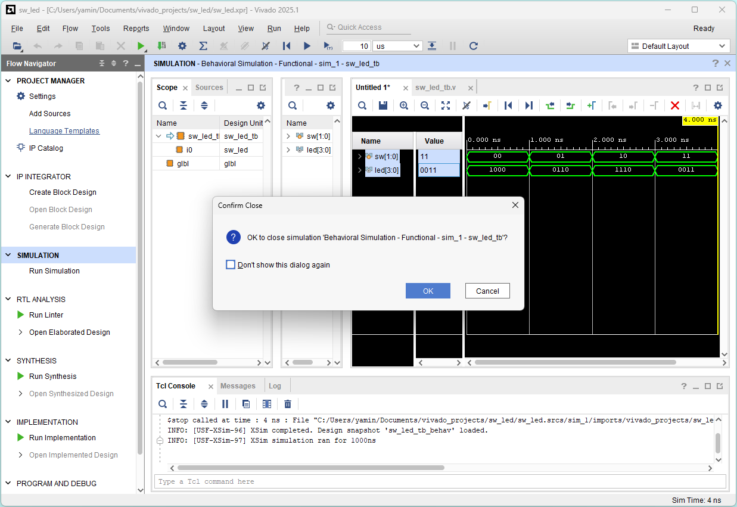Click Zoom In icon in waveform toolbar
This screenshot has height=507, width=737.
pyautogui.click(x=404, y=105)
